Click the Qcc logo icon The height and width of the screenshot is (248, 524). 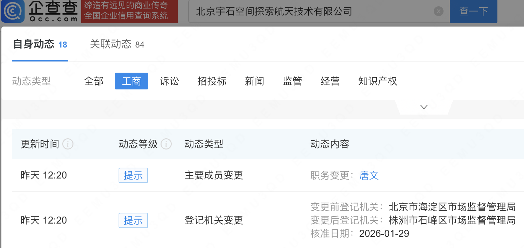[13, 11]
